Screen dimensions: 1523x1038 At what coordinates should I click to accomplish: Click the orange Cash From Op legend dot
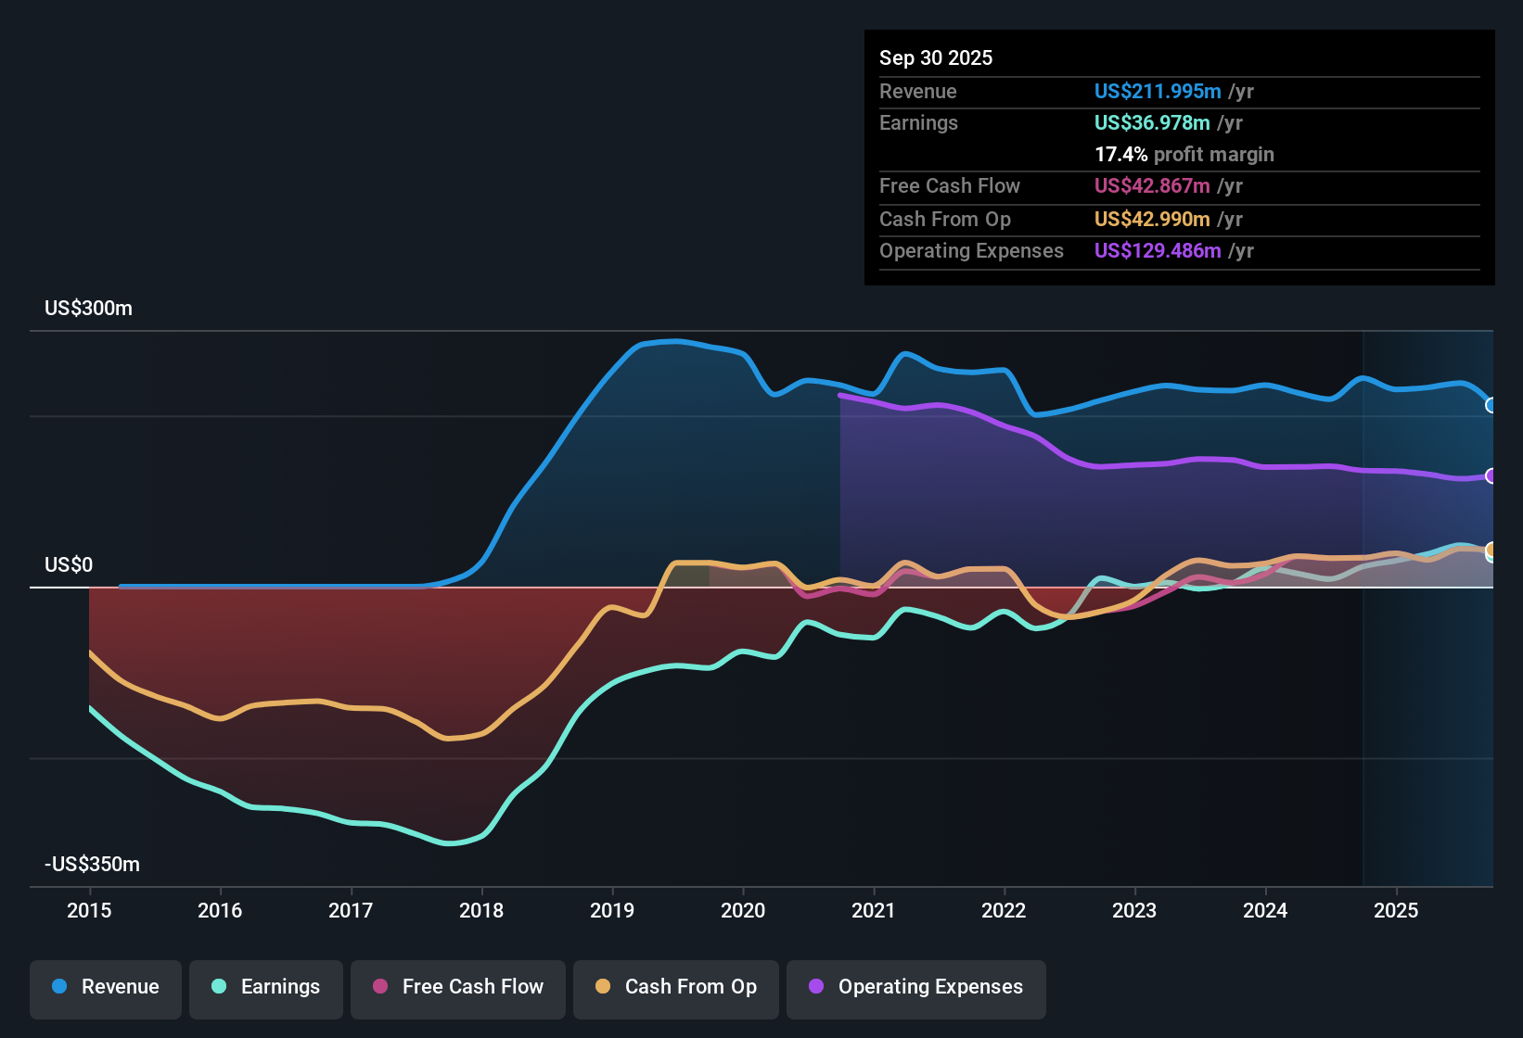coord(602,987)
